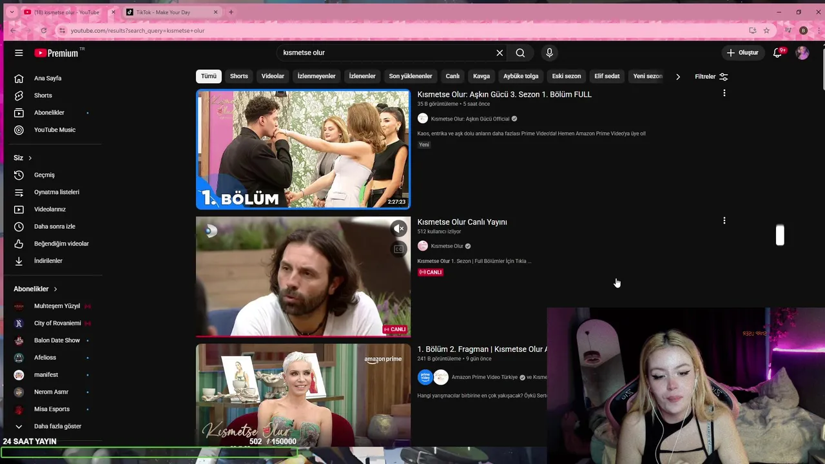Image resolution: width=825 pixels, height=464 pixels.
Task: Clear the search query with X
Action: 500,53
